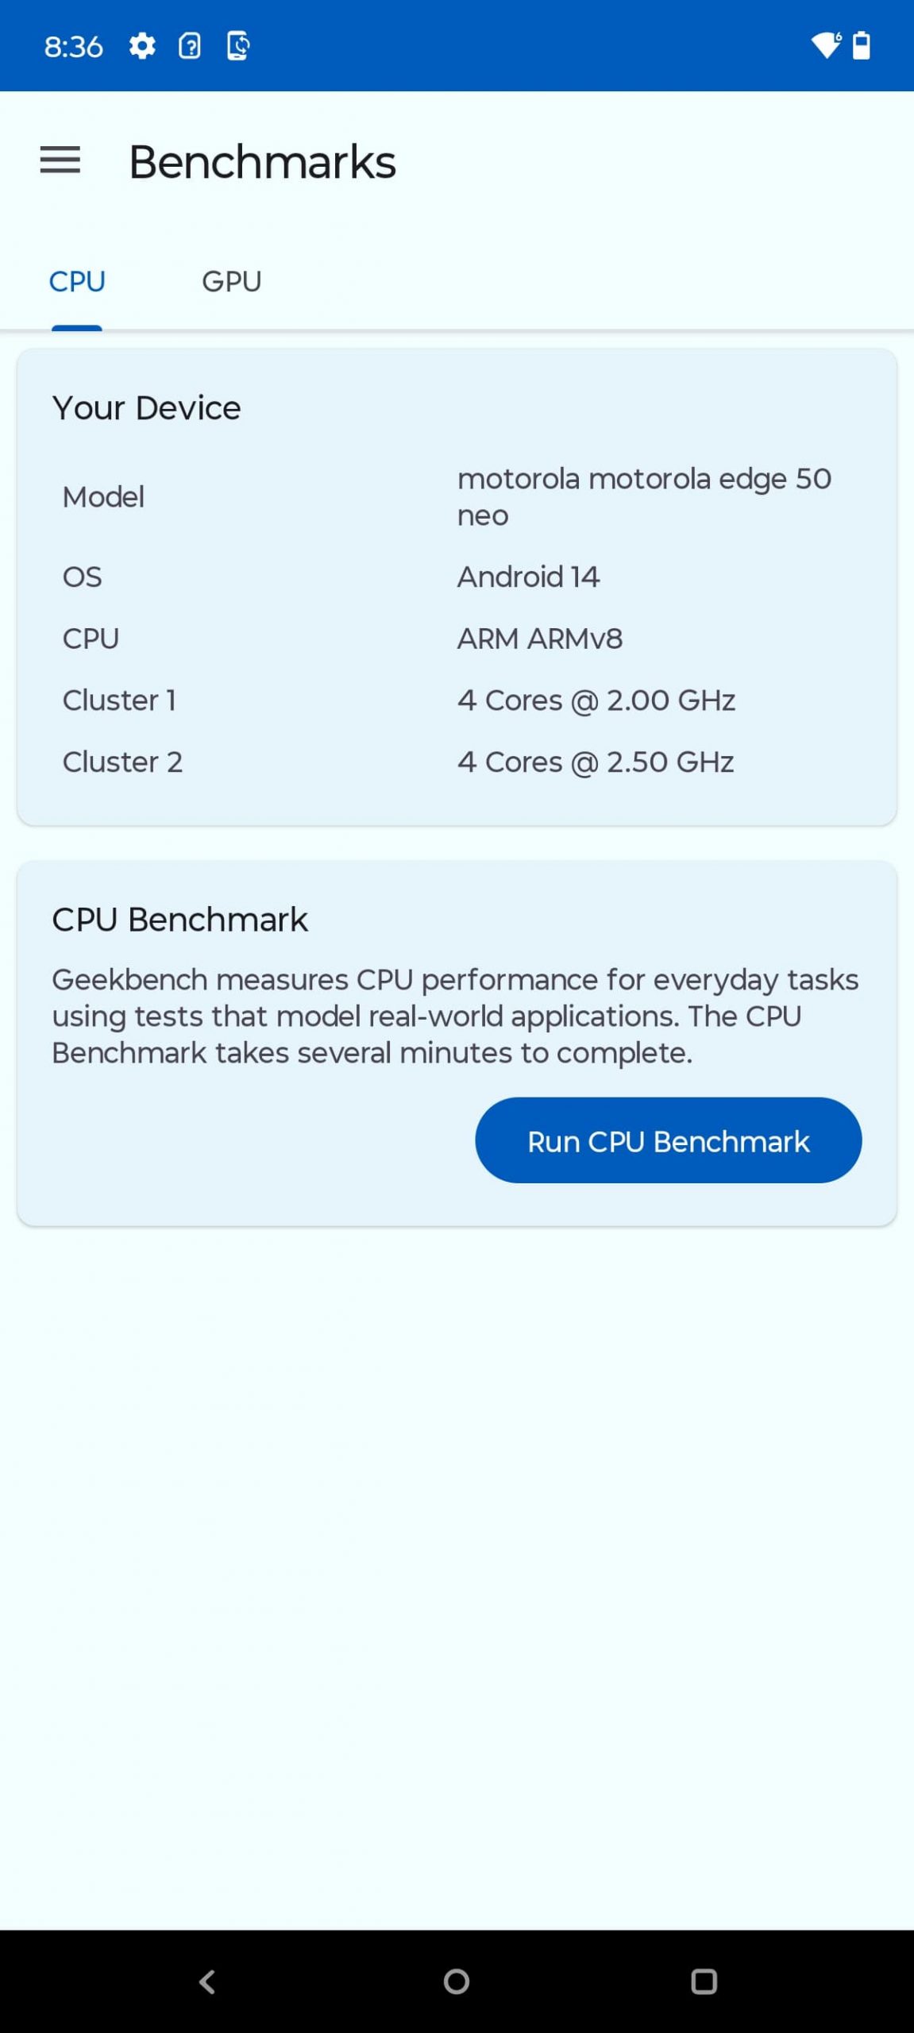Select the Model row value motorola edge 50 neo
This screenshot has width=914, height=2033.
pyautogui.click(x=644, y=496)
